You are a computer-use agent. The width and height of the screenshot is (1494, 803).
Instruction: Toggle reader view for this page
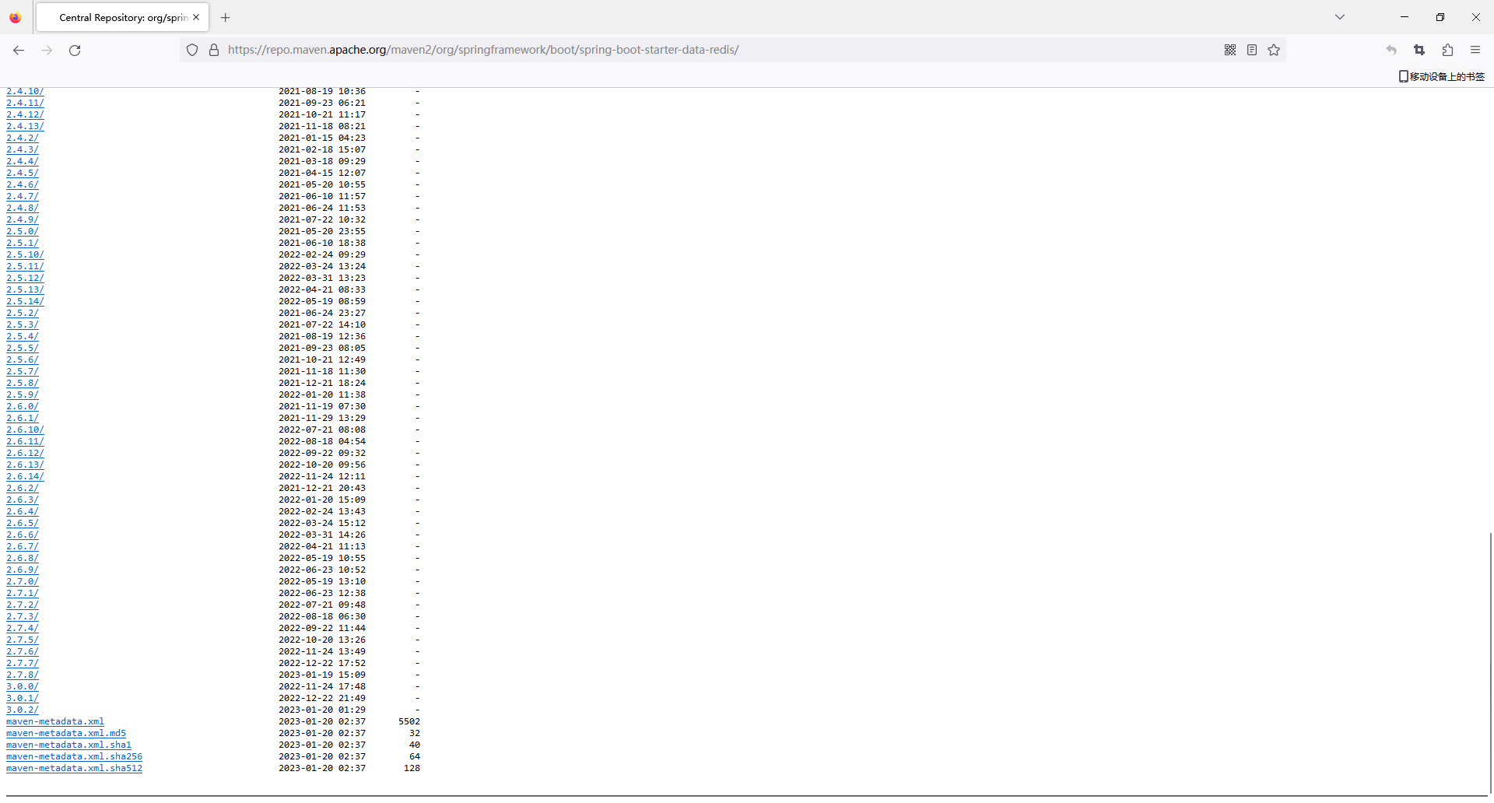[1252, 49]
